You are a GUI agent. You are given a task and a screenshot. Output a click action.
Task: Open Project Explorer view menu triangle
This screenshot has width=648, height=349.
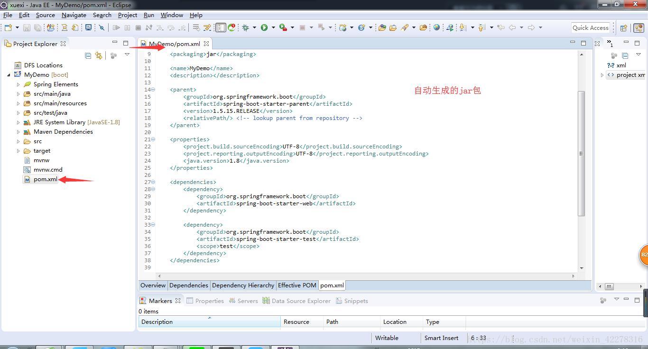pyautogui.click(x=127, y=55)
